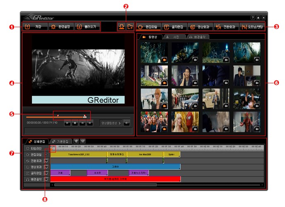285x207 pixels.
Task: Click the play button under the preview
Action: click(x=67, y=123)
